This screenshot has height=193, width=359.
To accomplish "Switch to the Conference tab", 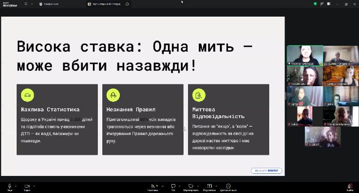I will [49, 4].
